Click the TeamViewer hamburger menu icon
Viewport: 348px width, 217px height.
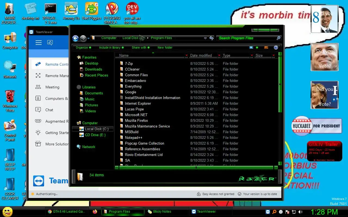click(39, 43)
